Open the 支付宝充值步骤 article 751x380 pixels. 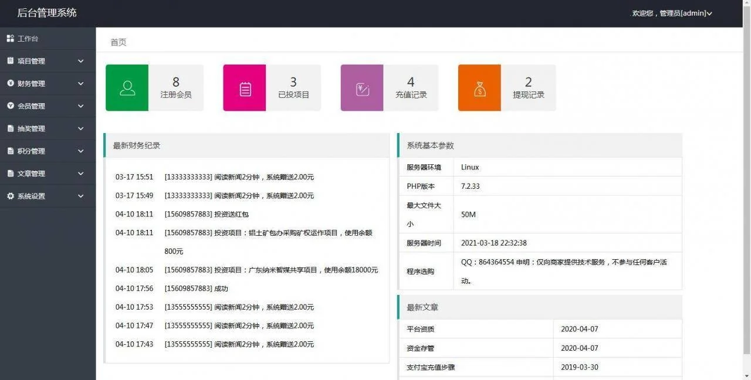[x=431, y=367]
